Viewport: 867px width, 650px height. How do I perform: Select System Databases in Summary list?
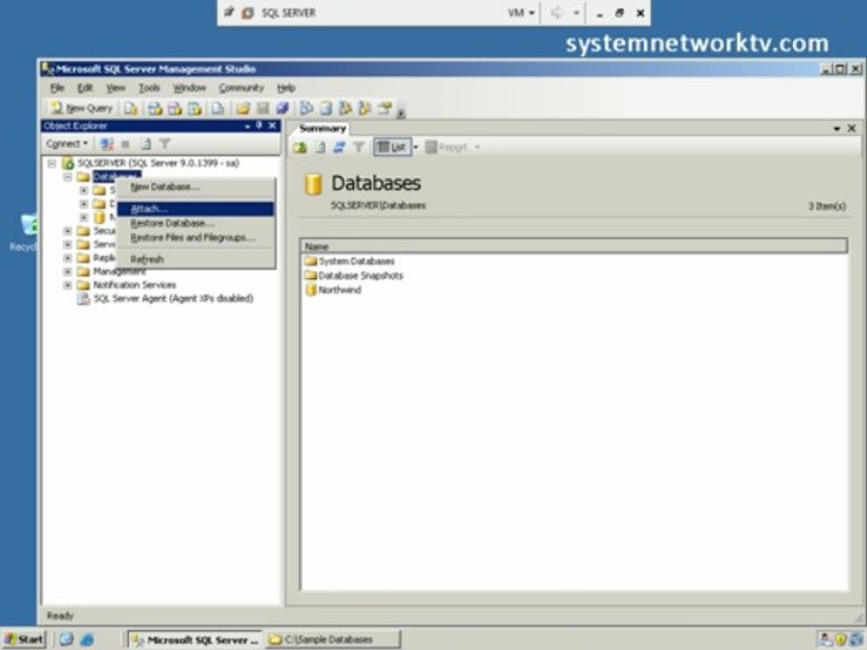tap(356, 261)
